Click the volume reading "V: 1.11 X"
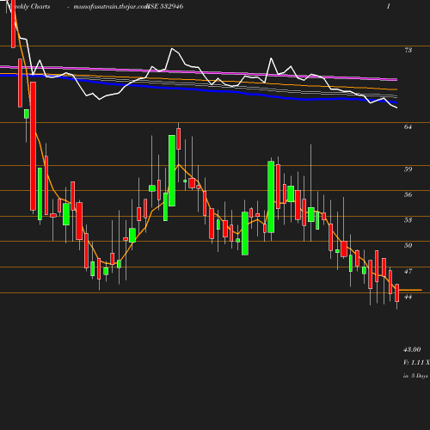Image resolution: width=430 pixels, height=430 pixels. click(416, 363)
